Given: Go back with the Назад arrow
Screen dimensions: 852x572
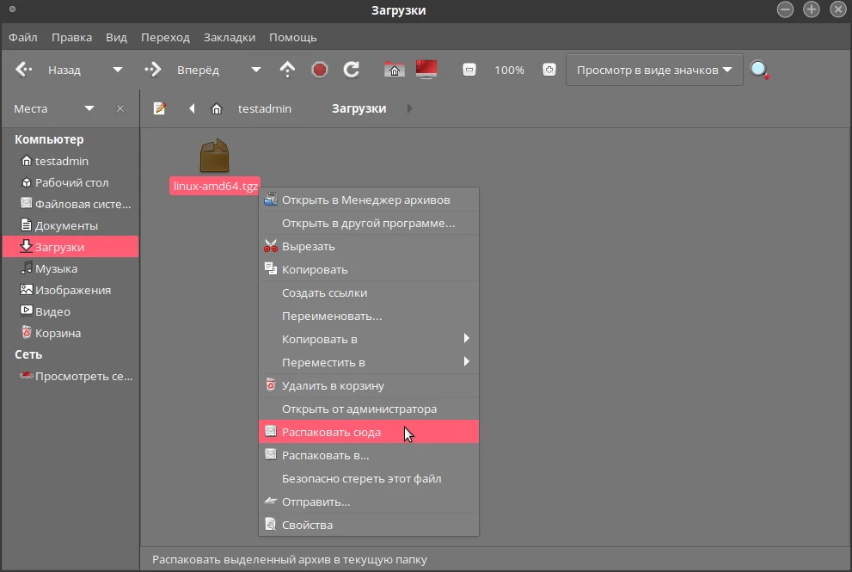Looking at the screenshot, I should pyautogui.click(x=24, y=70).
